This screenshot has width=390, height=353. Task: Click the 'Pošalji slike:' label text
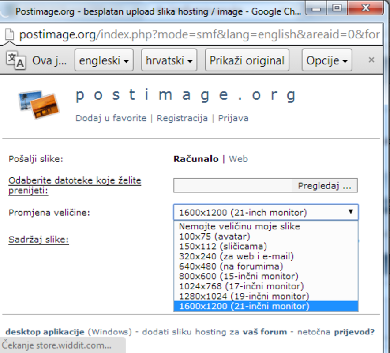pyautogui.click(x=36, y=159)
